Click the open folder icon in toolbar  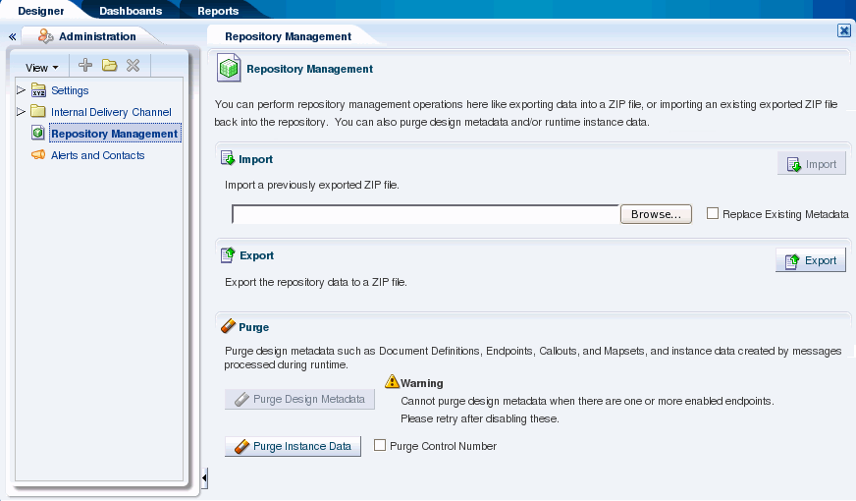[x=110, y=66]
